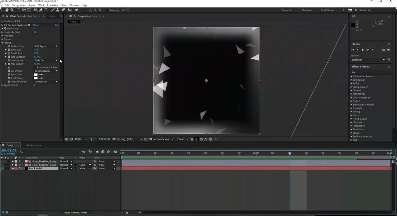Enable the Snapping checkbox

(x=108, y=10)
